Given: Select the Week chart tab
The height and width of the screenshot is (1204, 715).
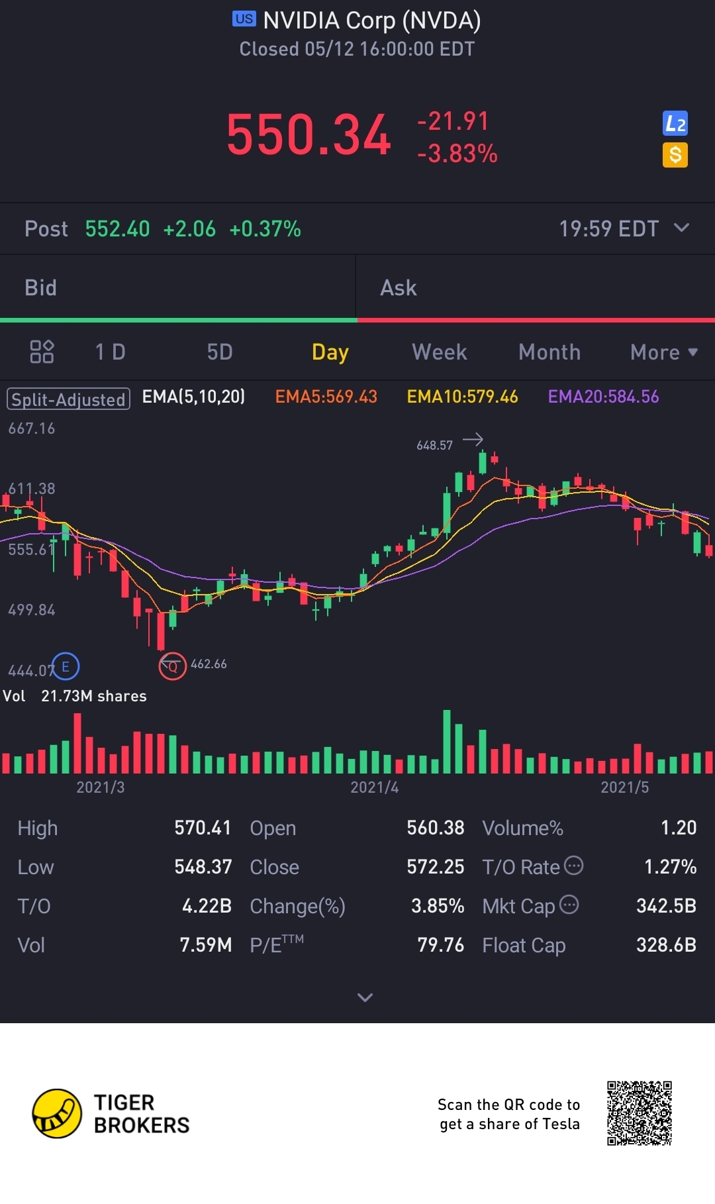Looking at the screenshot, I should (440, 352).
